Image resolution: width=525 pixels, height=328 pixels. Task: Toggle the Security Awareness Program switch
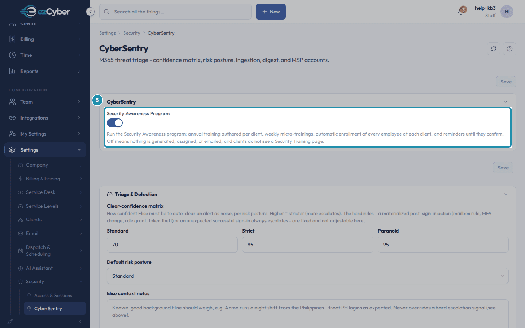tap(115, 123)
